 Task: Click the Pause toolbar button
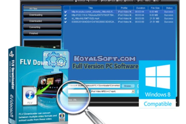coord(111,1)
